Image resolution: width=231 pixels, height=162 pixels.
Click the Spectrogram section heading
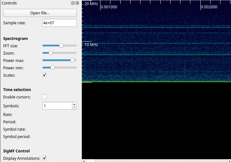15,39
